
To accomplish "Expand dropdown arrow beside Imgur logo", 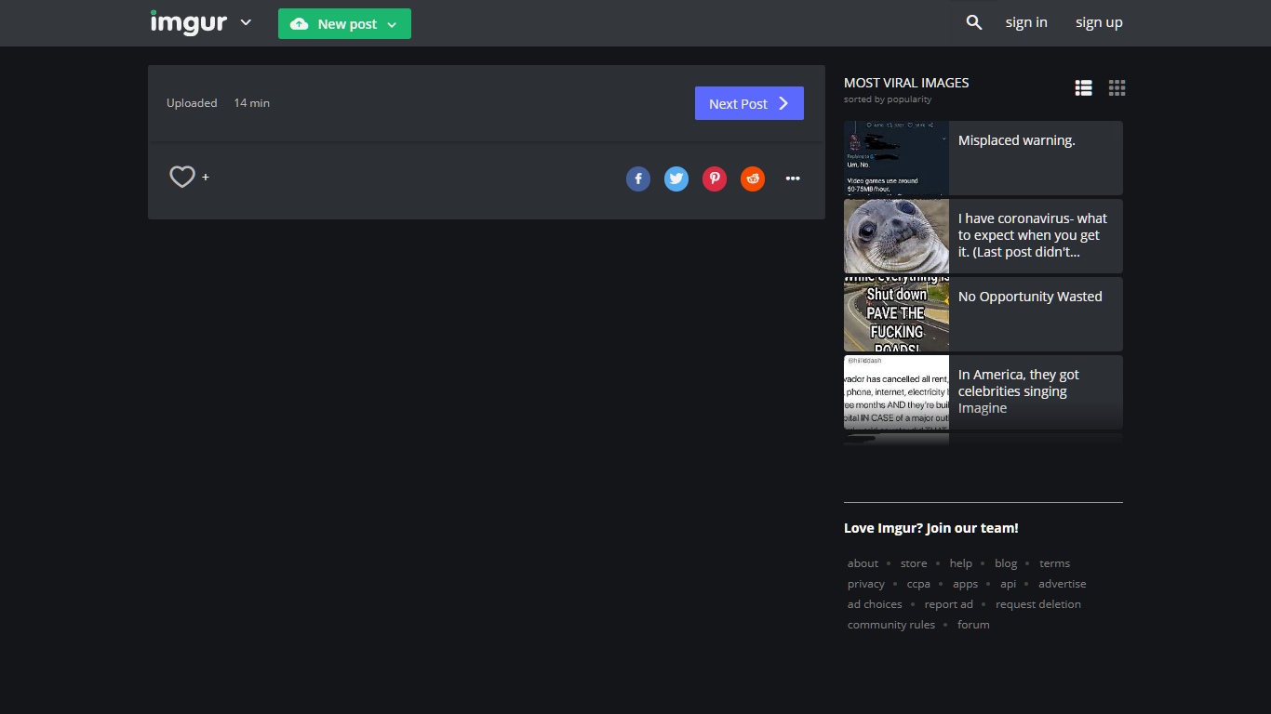I will (x=246, y=22).
